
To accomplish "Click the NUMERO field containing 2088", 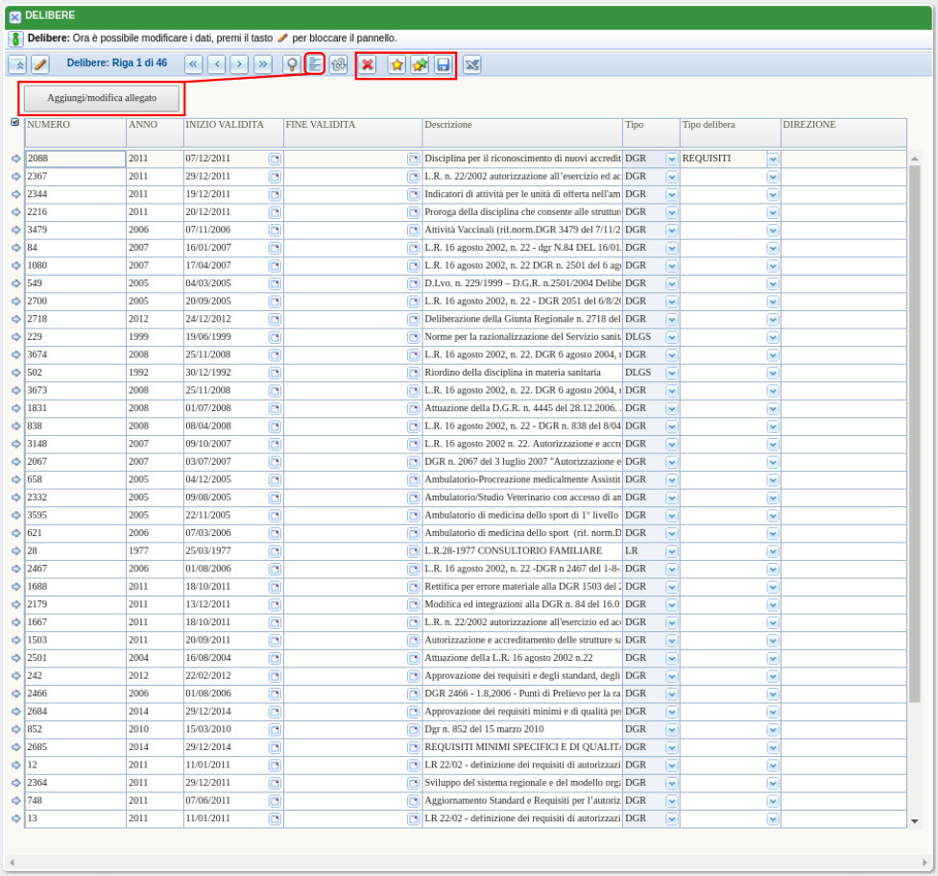I will coord(75,158).
